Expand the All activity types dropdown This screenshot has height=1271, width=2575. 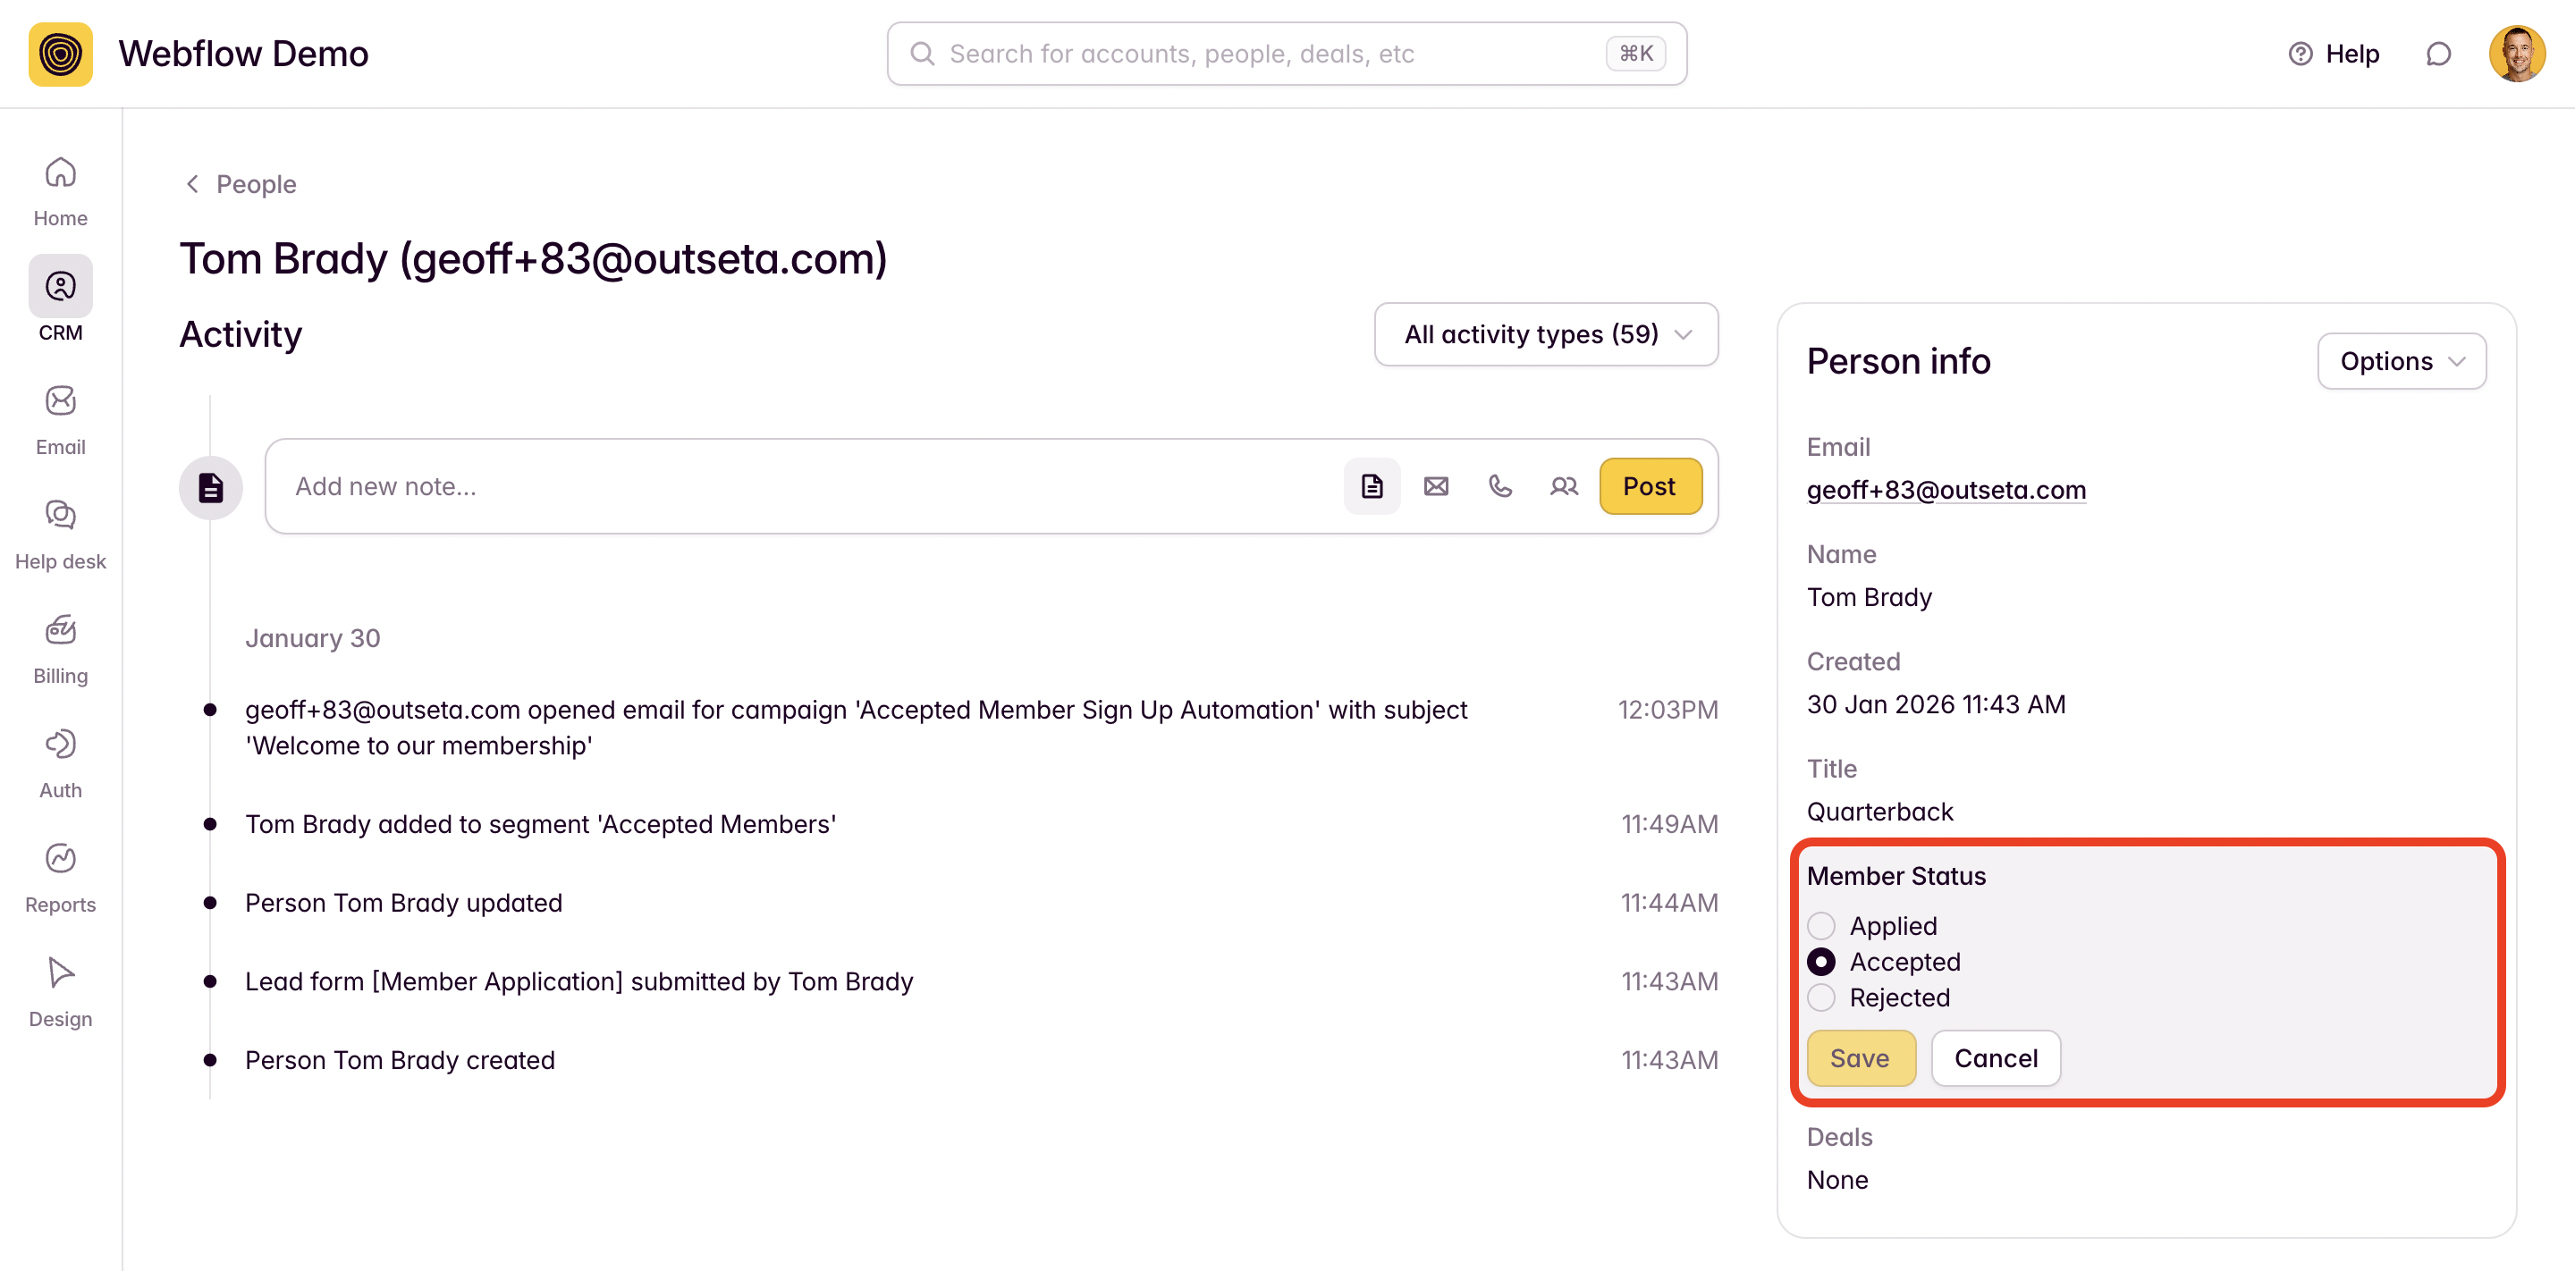click(1545, 335)
